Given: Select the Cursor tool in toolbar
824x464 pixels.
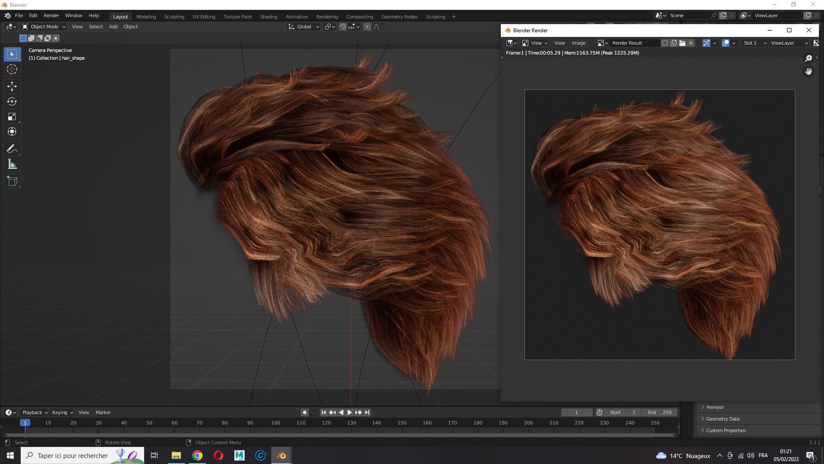Looking at the screenshot, I should pos(12,70).
